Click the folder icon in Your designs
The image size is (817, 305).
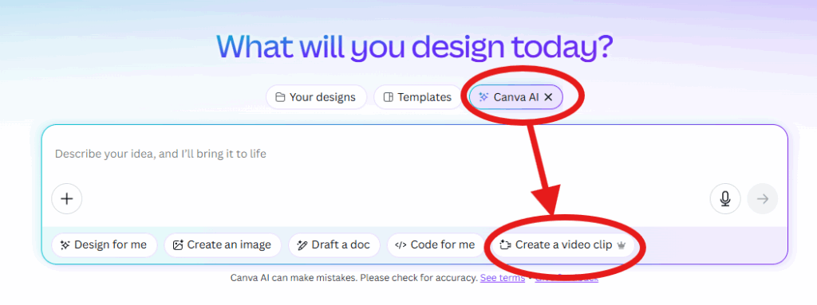(280, 97)
